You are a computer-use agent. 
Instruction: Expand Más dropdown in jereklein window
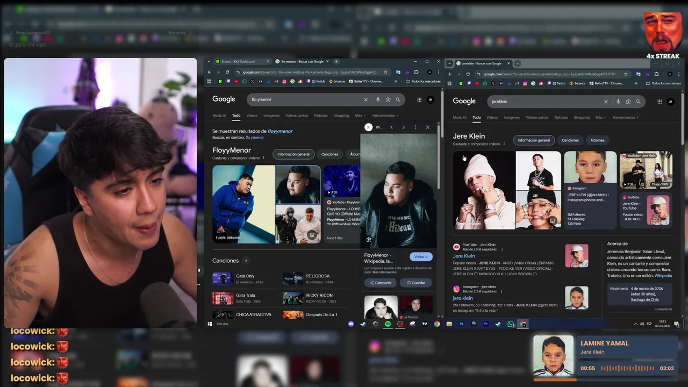600,117
